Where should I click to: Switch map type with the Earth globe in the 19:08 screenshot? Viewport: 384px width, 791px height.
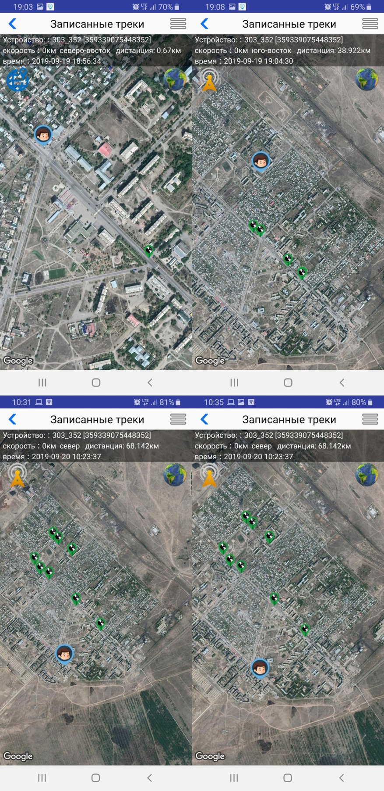tap(366, 79)
